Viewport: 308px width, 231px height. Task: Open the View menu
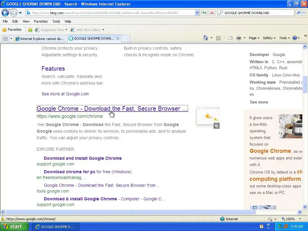tap(26, 21)
